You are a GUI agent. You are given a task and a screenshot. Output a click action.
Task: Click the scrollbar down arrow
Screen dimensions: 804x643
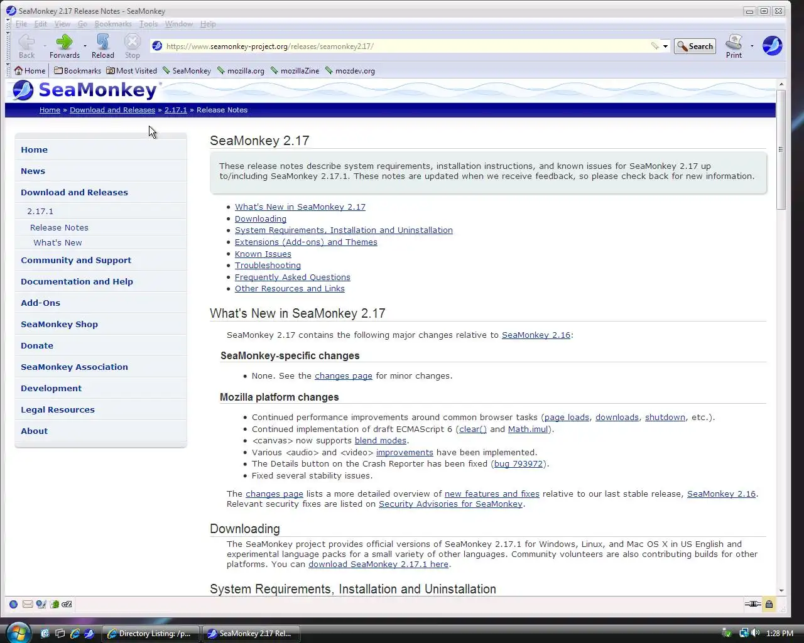point(781,590)
